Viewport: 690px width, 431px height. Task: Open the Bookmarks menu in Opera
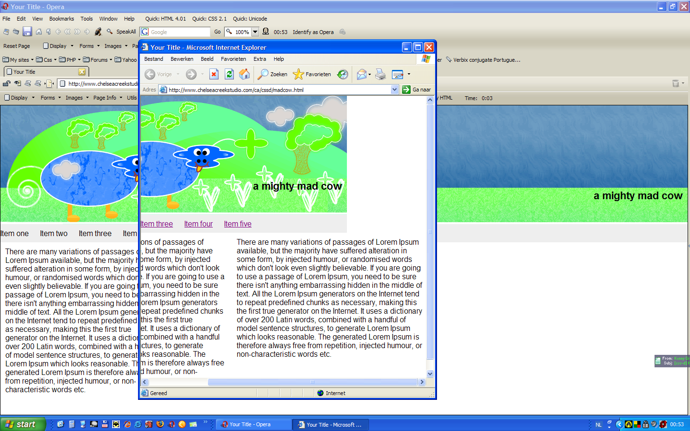(x=61, y=19)
